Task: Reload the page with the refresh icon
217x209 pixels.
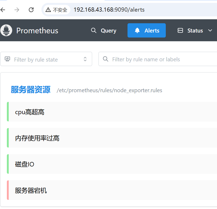Action: pos(31,10)
